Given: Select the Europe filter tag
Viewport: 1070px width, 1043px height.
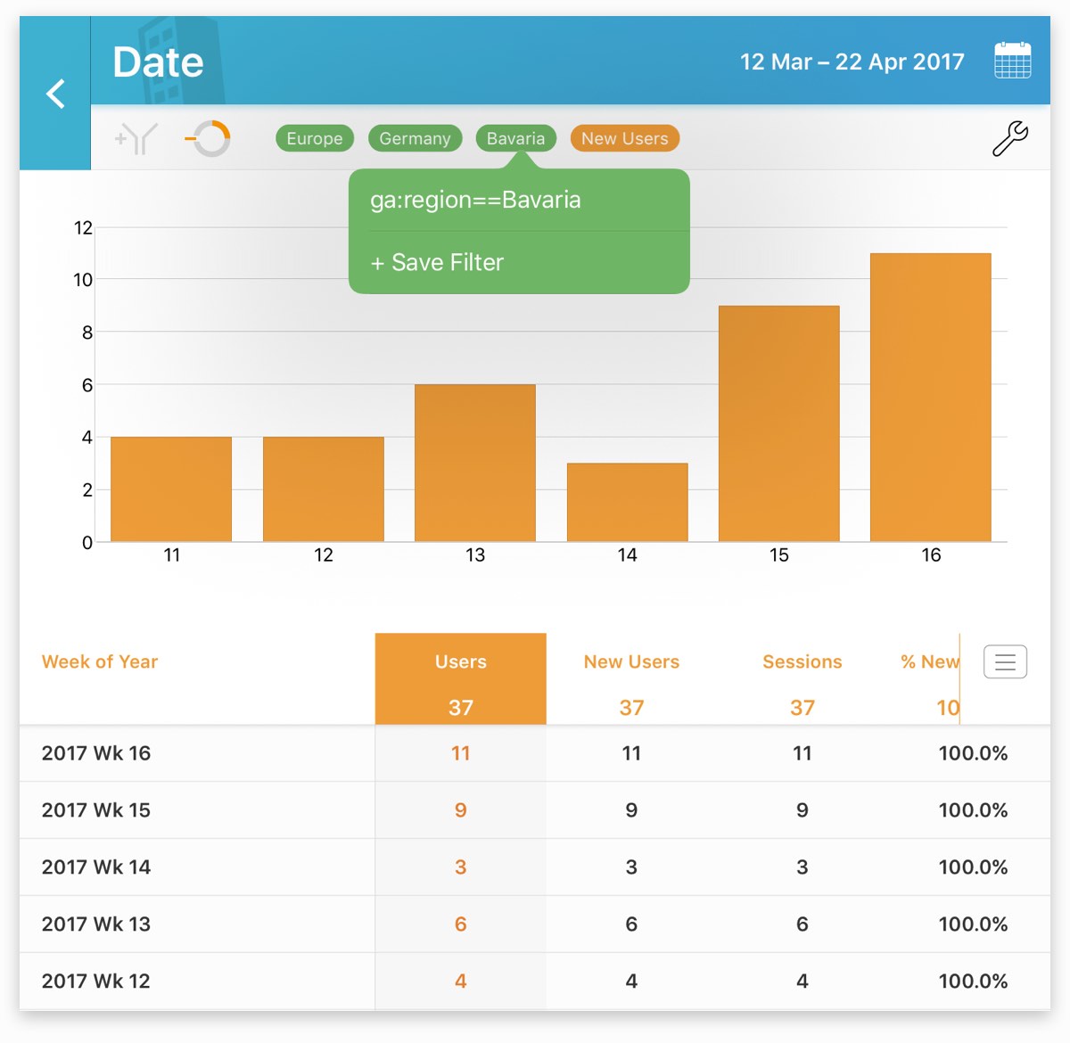Looking at the screenshot, I should (315, 139).
